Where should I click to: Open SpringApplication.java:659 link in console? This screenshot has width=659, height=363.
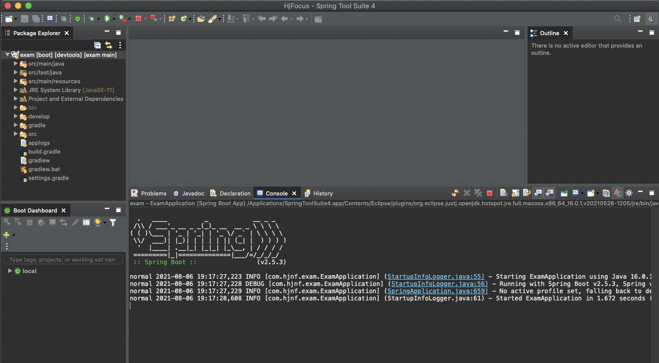click(x=438, y=291)
